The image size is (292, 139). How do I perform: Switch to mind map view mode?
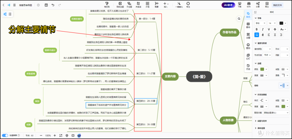[5, 14]
